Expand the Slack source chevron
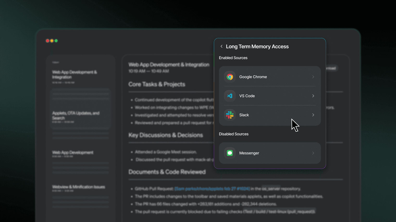 [x=313, y=115]
